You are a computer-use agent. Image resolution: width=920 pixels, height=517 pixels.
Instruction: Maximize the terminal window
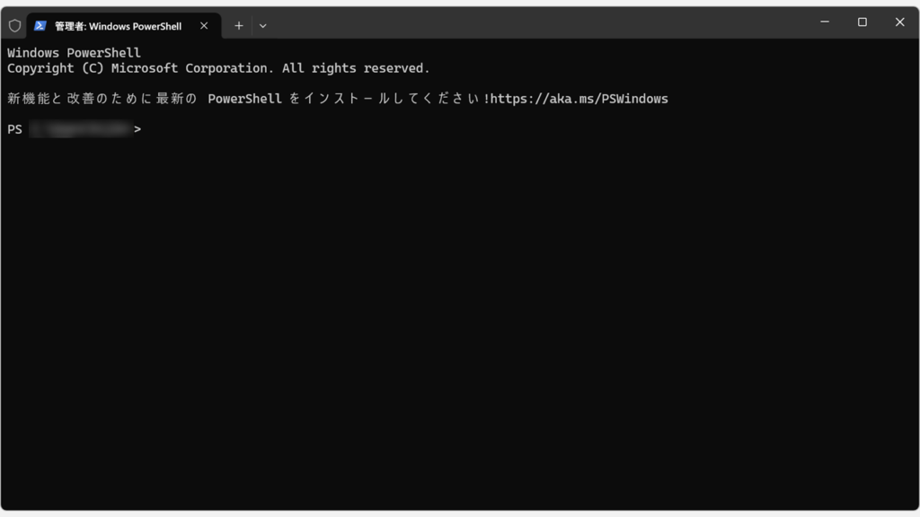pos(862,22)
